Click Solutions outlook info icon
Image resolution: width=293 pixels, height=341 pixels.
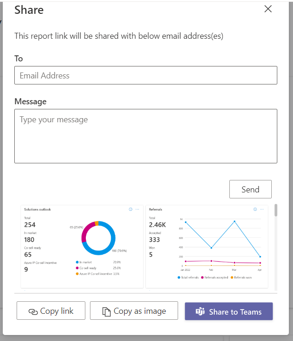[x=131, y=209]
